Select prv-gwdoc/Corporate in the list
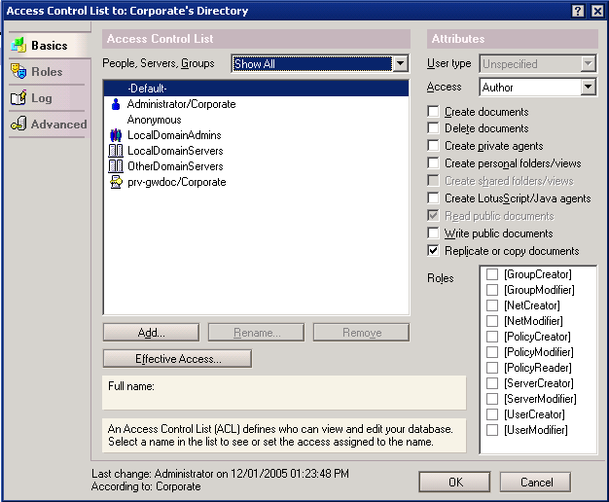 (x=256, y=182)
